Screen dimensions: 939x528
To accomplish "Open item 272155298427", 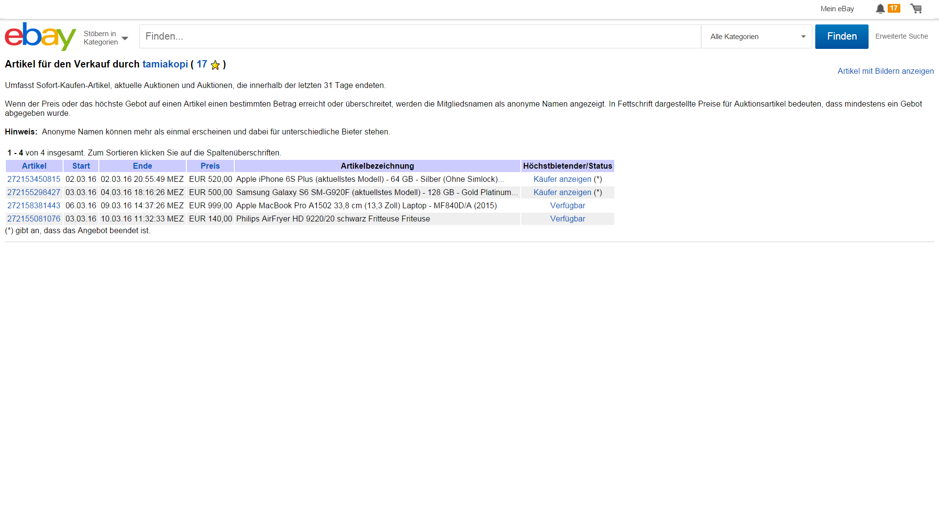I will click(34, 193).
